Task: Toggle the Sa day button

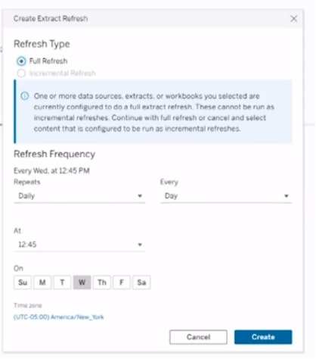Action: point(141,283)
